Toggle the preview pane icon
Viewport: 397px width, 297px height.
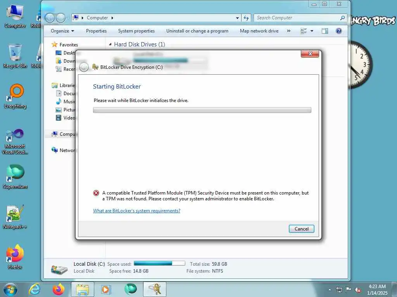pyautogui.click(x=325, y=31)
